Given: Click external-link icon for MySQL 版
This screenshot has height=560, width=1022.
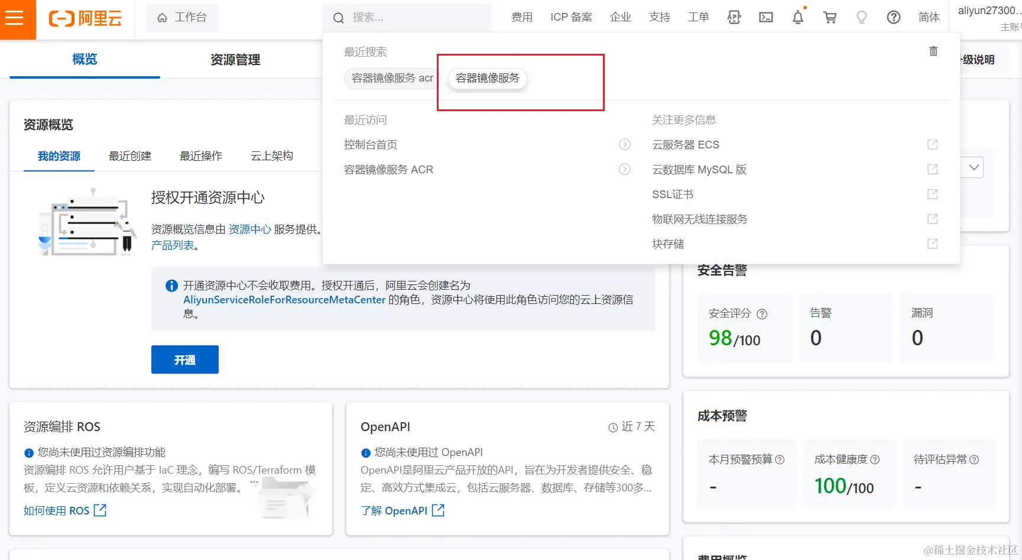Looking at the screenshot, I should [x=933, y=170].
